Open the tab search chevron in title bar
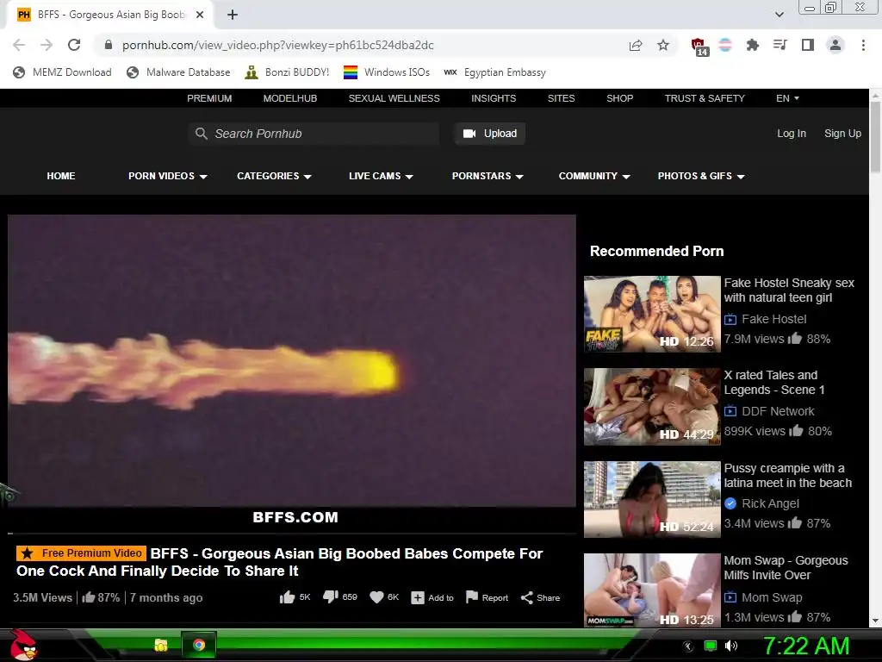The image size is (882, 662). (x=779, y=15)
